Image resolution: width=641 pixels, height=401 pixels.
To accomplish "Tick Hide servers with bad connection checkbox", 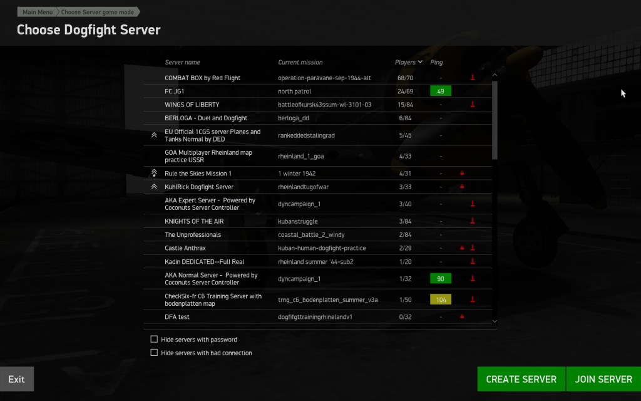I will point(154,353).
